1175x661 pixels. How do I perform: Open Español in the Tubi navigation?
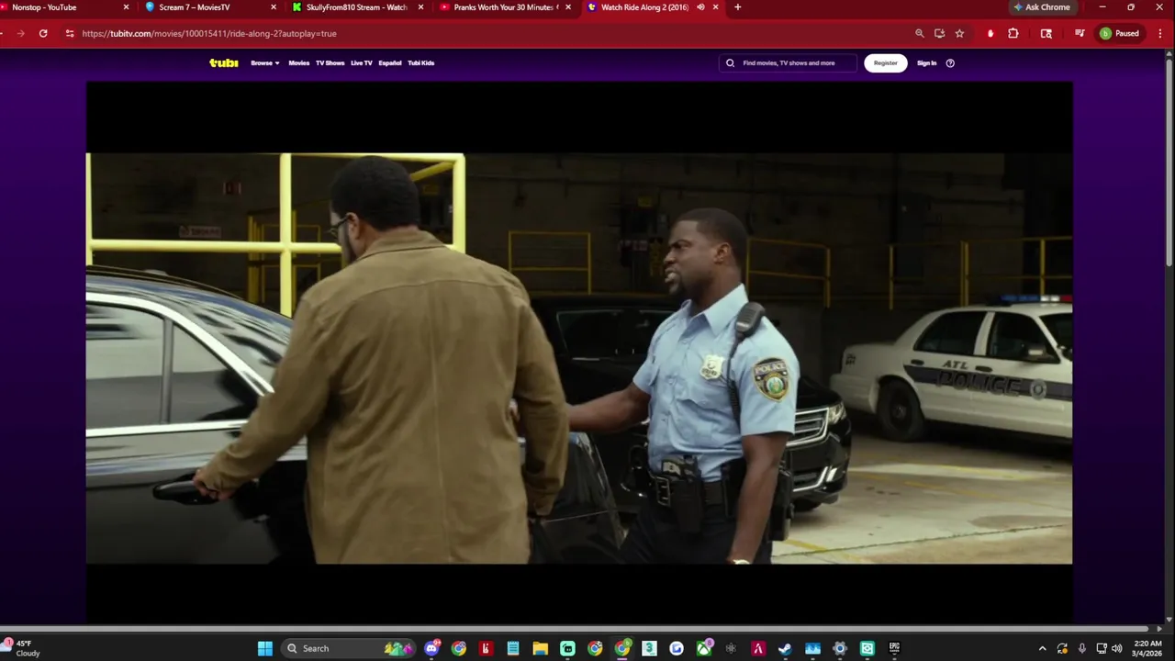(x=390, y=63)
